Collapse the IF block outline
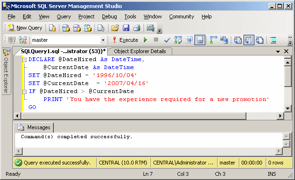Screen dimensions: 295x180 [x=24, y=92]
